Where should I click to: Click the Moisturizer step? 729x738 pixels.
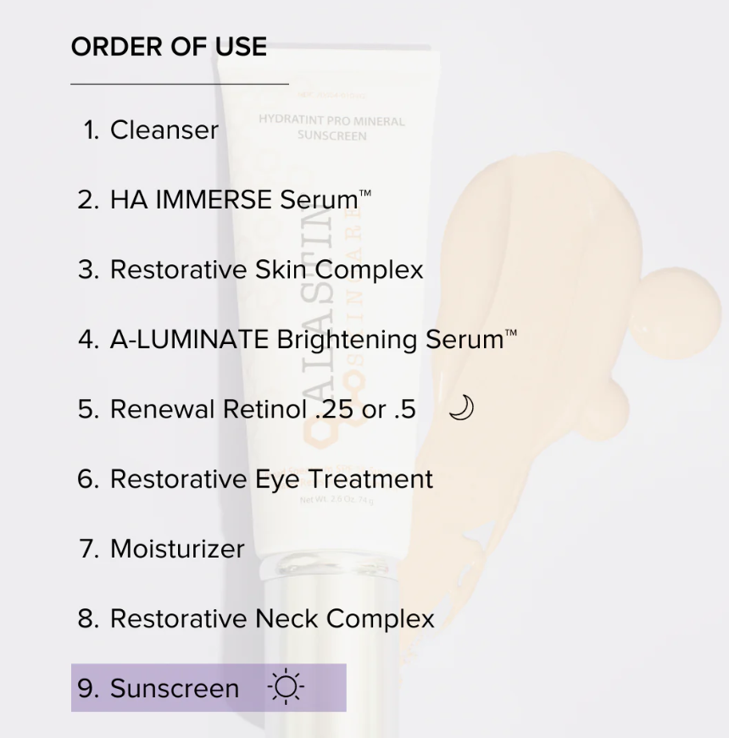click(177, 548)
